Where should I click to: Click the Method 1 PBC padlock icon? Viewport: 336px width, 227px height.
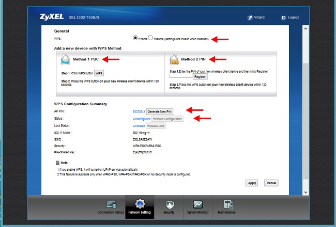(x=65, y=59)
